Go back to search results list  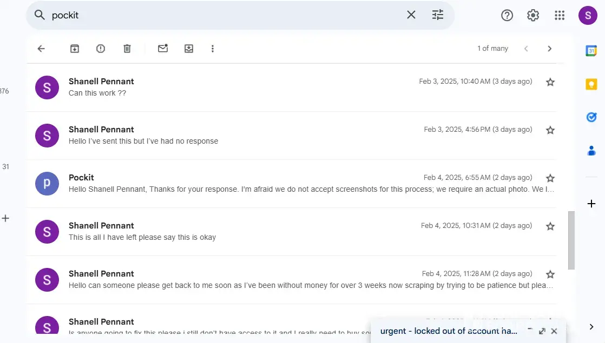(41, 49)
